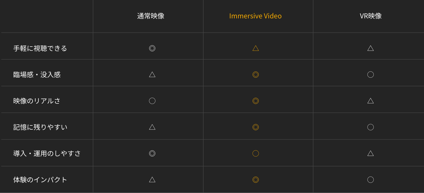
Task: Click the orange triangle in 手軽に視聴できる row
Action: click(256, 48)
